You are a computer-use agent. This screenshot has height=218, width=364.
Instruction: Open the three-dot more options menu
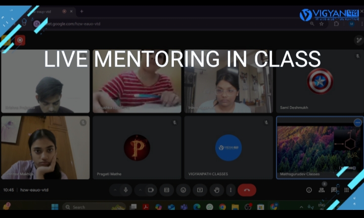pos(231,190)
